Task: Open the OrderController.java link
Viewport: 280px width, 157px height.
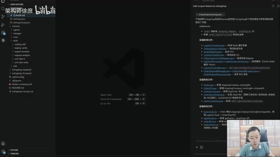Action: point(213,101)
